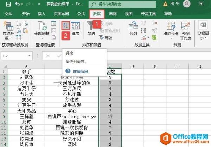Select column A header
Viewport: 211px width, 147px height.
click(x=26, y=66)
